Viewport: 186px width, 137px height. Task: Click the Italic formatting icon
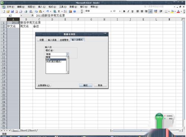tap(128, 12)
